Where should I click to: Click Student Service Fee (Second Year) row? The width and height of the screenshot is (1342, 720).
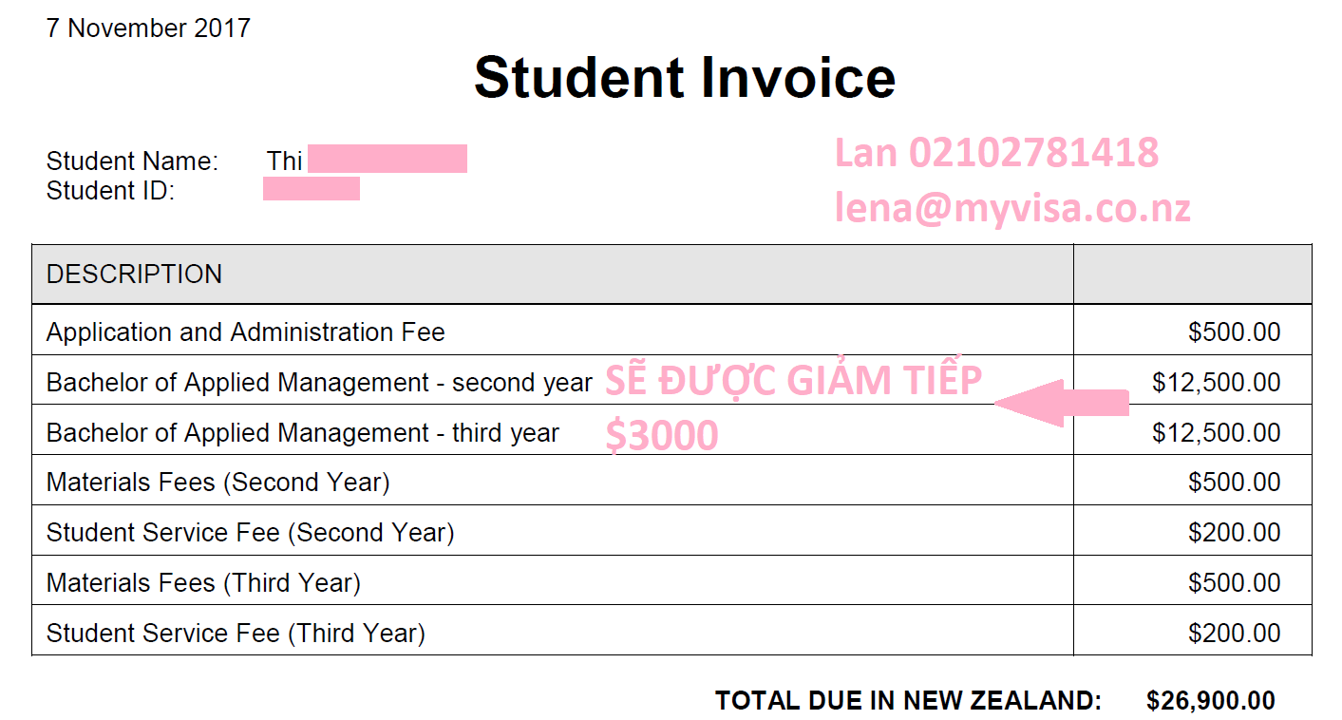point(671,532)
